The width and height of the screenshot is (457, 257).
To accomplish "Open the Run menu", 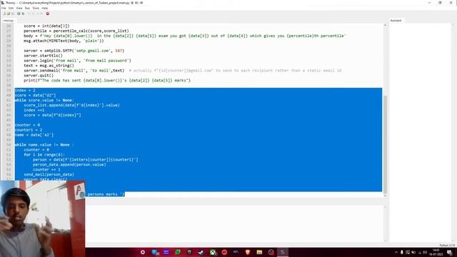I will point(27,8).
